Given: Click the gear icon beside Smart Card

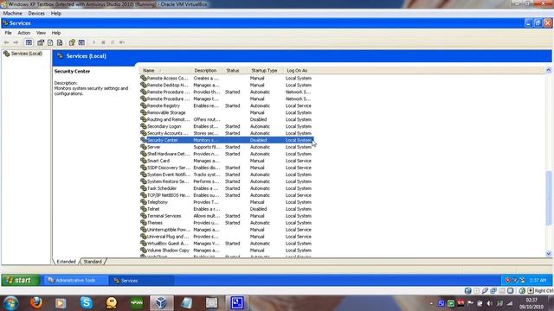Looking at the screenshot, I should (x=143, y=161).
